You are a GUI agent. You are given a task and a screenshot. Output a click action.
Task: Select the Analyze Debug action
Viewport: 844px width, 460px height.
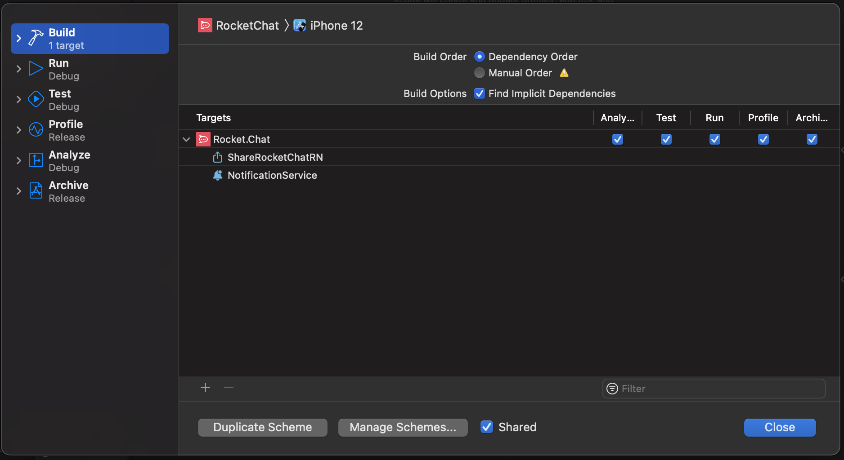pyautogui.click(x=90, y=161)
